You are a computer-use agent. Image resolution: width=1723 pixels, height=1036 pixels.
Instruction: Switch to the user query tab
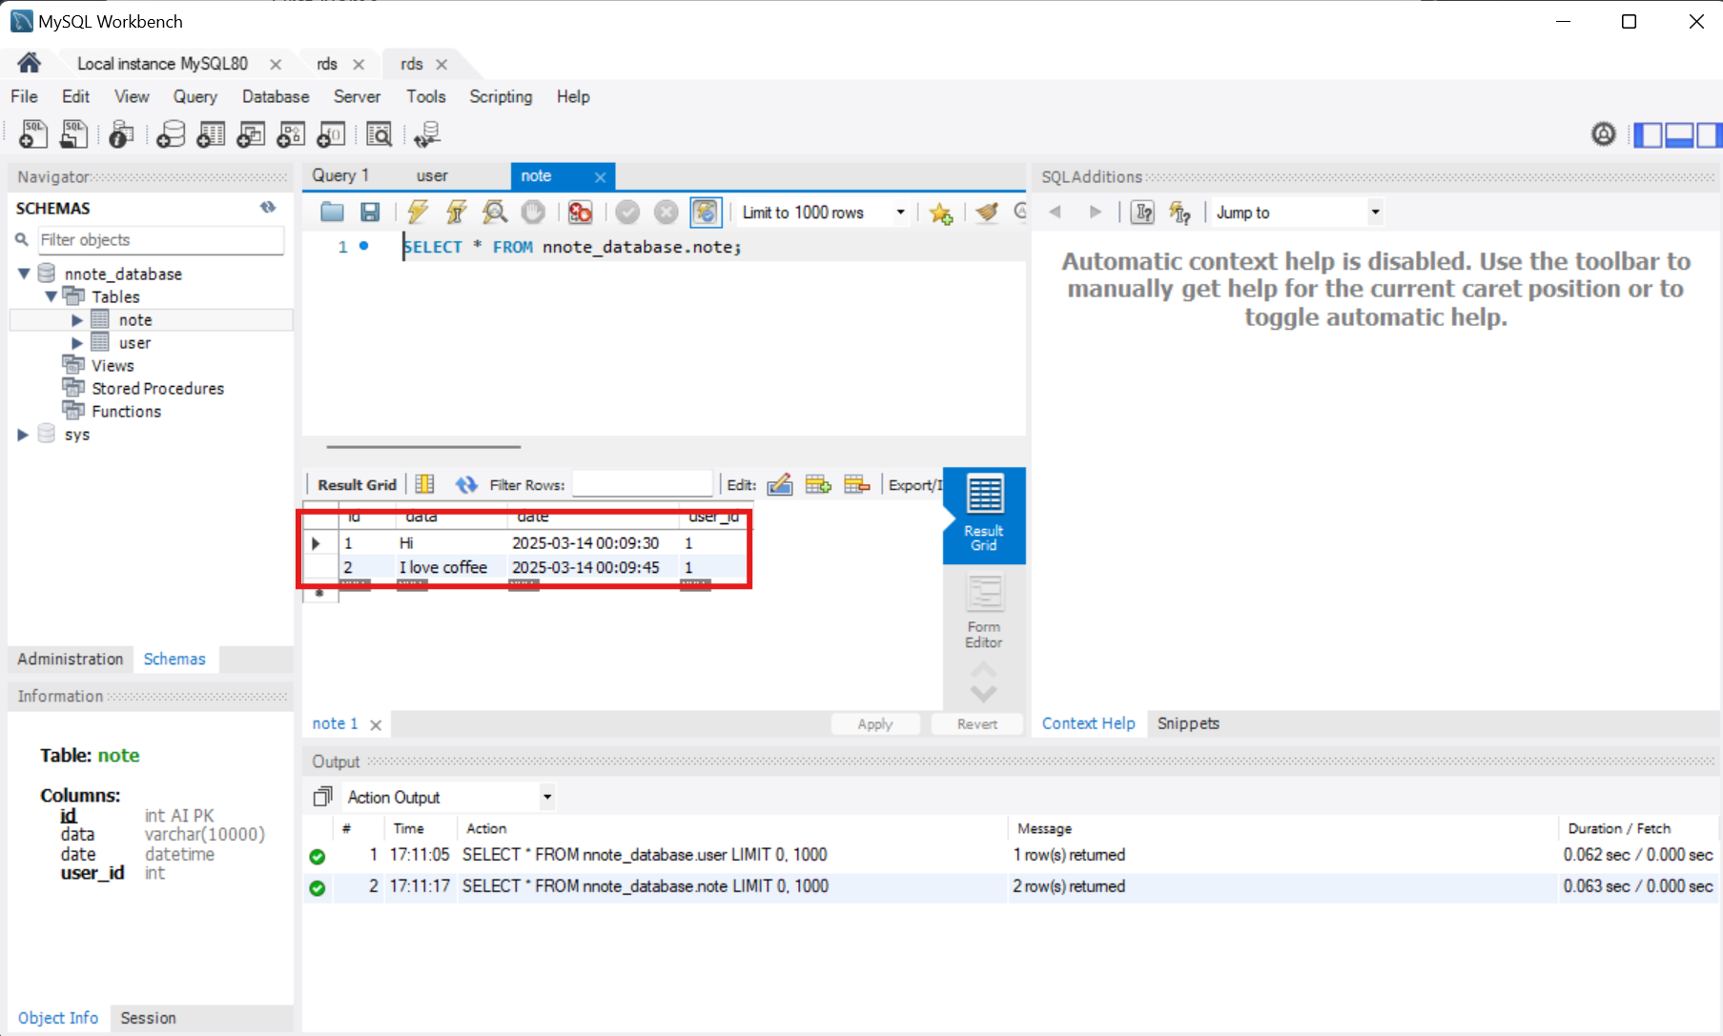point(432,175)
